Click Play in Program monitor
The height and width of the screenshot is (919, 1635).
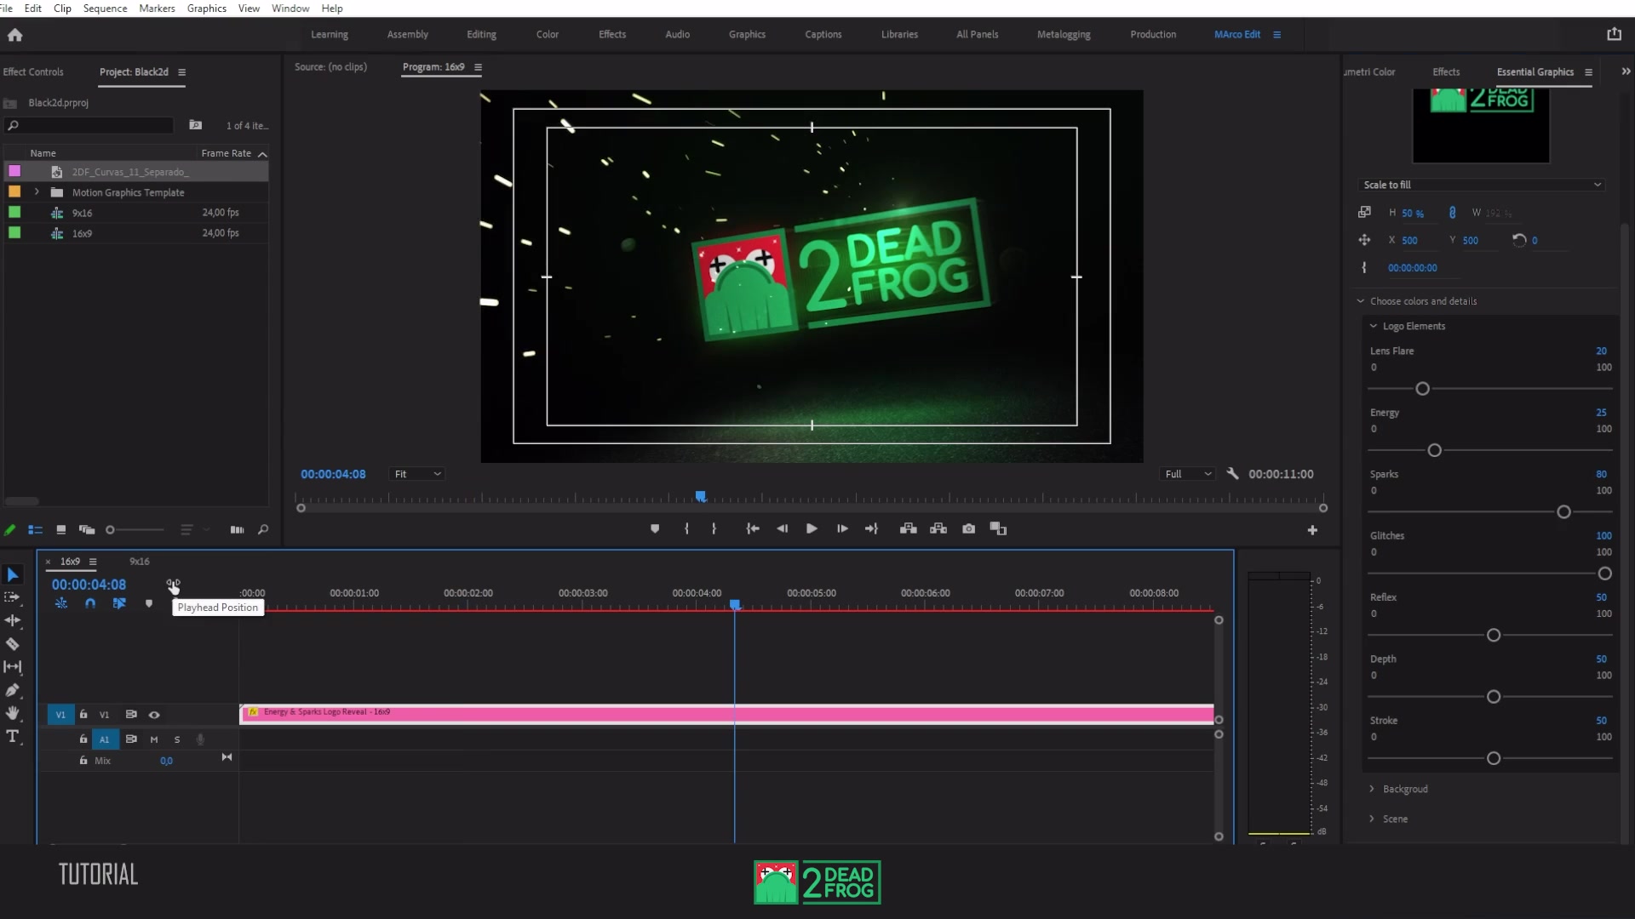[812, 529]
